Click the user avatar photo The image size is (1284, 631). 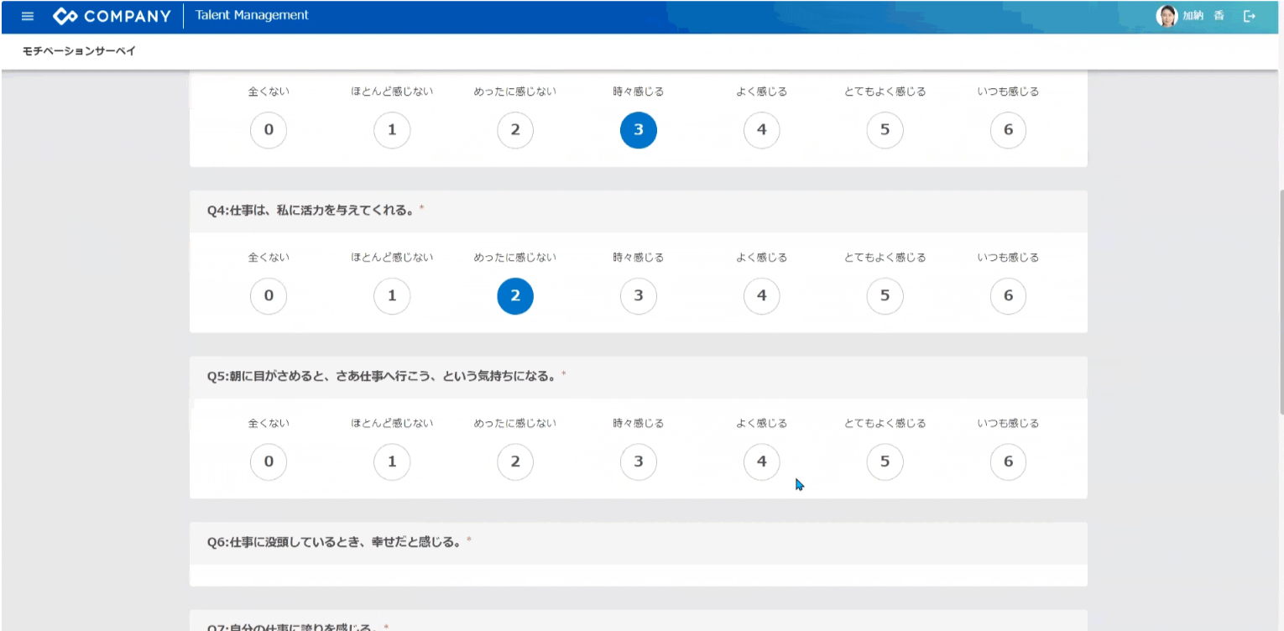pos(1167,16)
